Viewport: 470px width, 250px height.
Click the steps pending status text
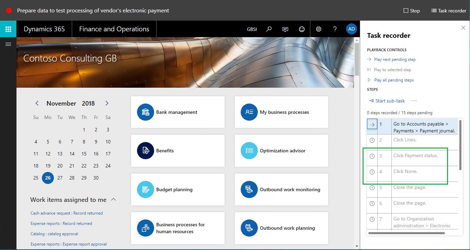(400, 113)
